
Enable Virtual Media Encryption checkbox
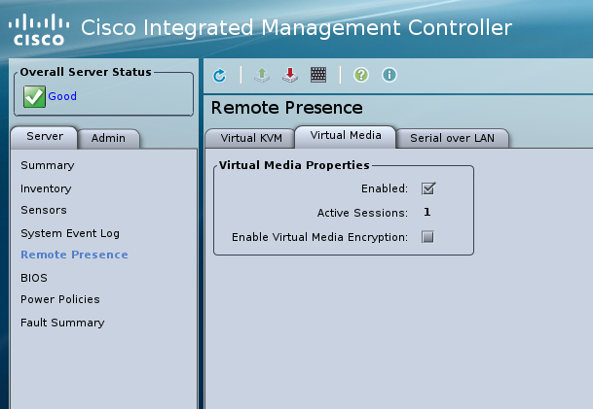[x=427, y=237]
